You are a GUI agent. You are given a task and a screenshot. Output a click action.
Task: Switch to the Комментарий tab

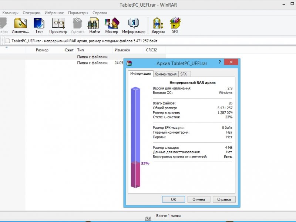click(x=165, y=74)
